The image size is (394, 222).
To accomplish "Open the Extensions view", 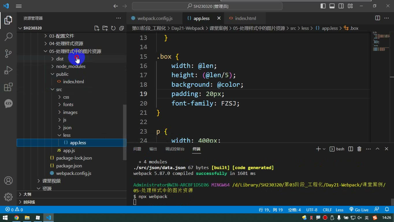I will tap(8, 87).
